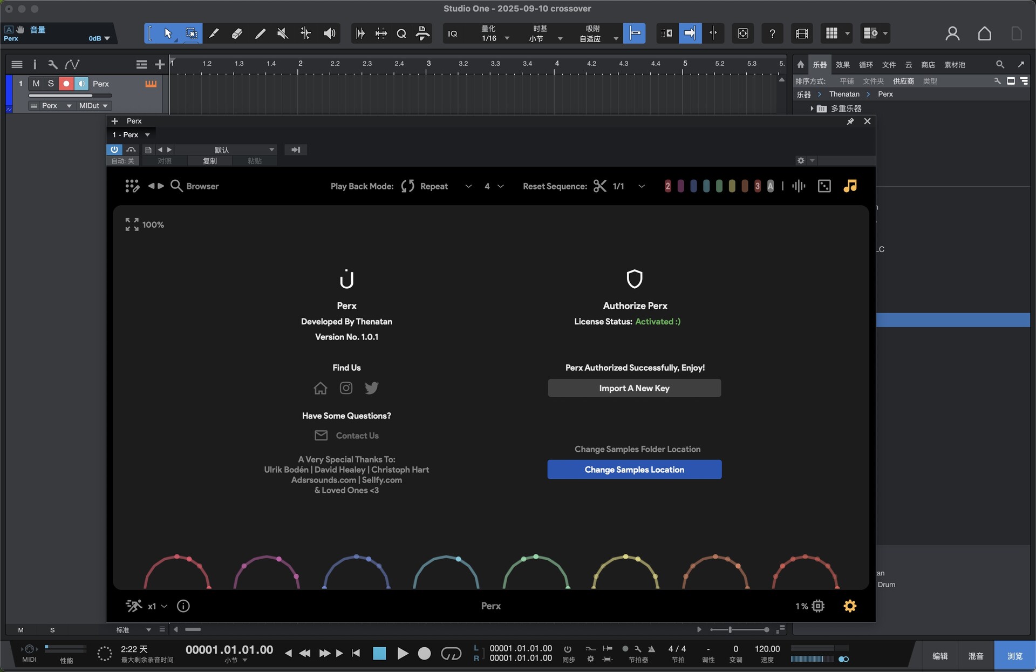The image size is (1036, 672).
Task: Open the video player film icon
Action: point(802,33)
